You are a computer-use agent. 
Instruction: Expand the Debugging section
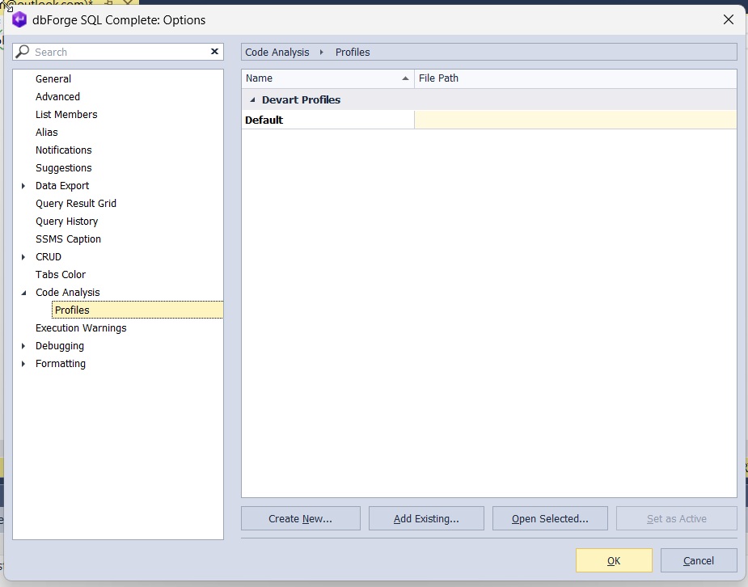pyautogui.click(x=23, y=346)
